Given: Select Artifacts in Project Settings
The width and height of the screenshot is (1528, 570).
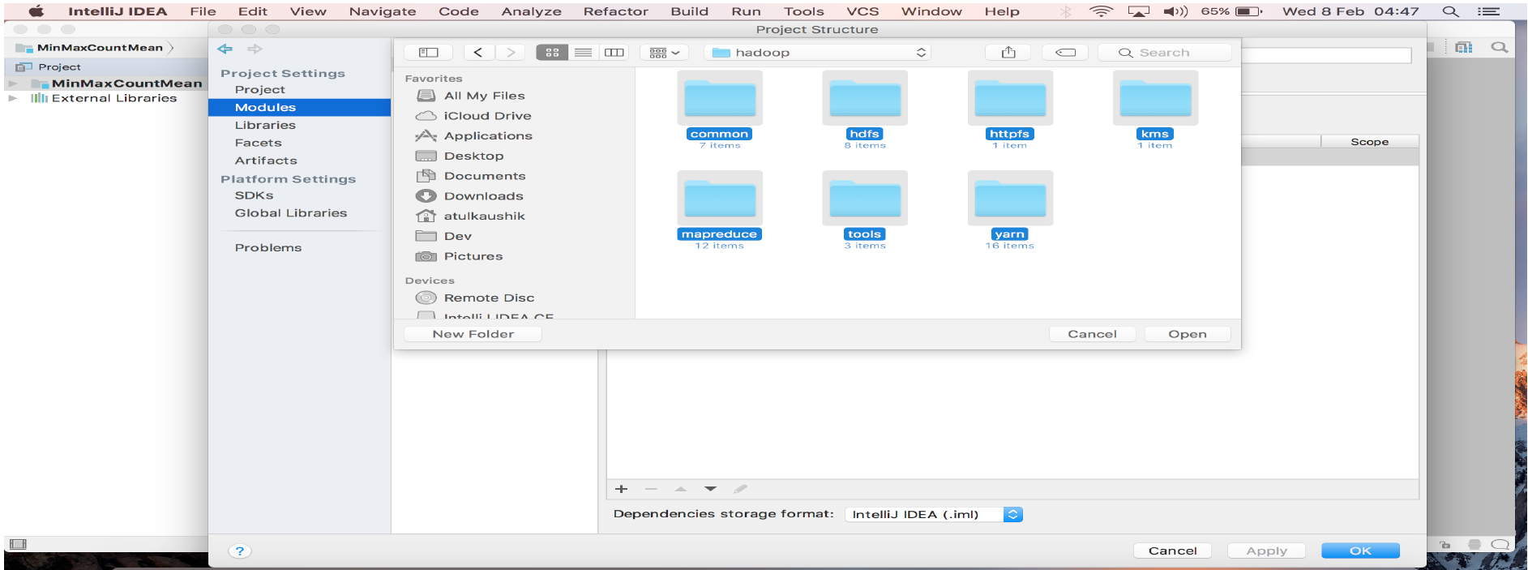Looking at the screenshot, I should coord(266,161).
